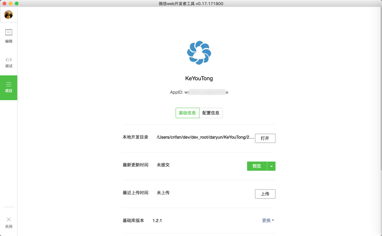
Task: Click the user avatar in sidebar
Action: [9, 15]
